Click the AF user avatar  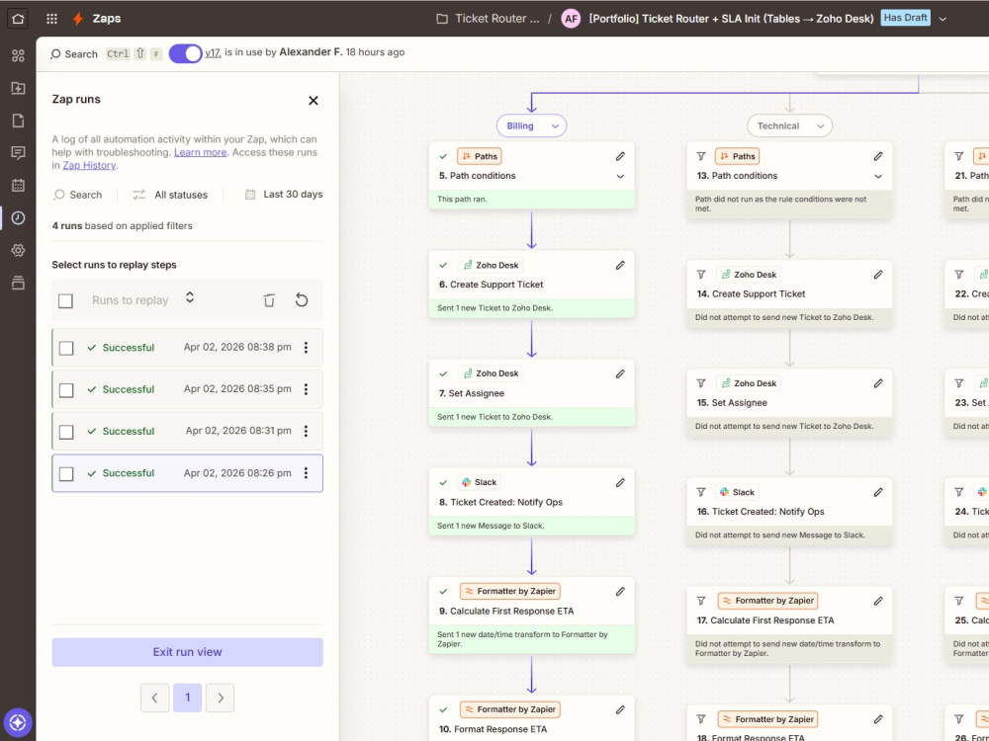coord(571,18)
